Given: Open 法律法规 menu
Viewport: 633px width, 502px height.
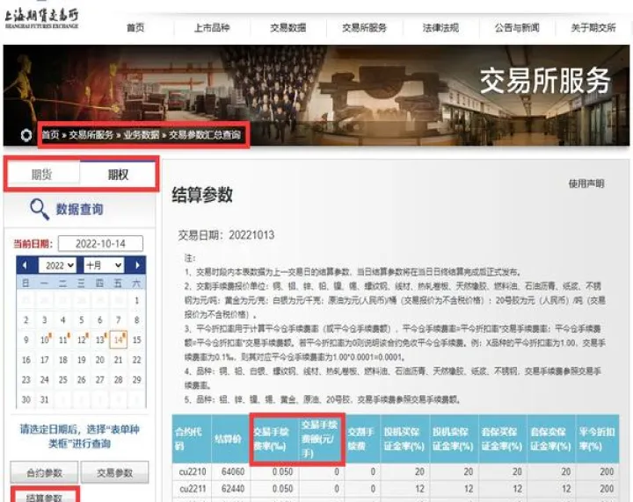Looking at the screenshot, I should click(x=440, y=28).
